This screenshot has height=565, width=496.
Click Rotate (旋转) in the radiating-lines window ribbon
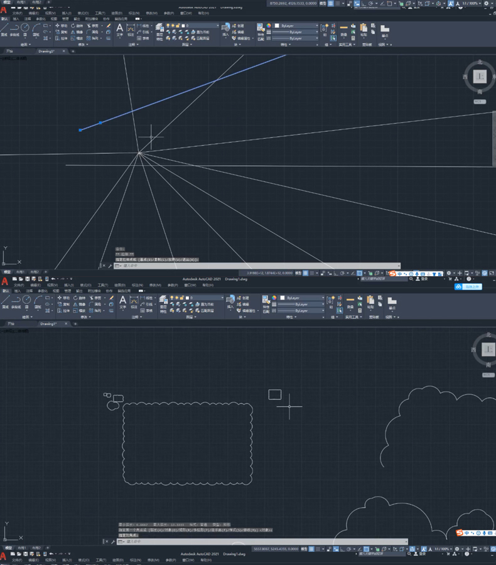[77, 26]
